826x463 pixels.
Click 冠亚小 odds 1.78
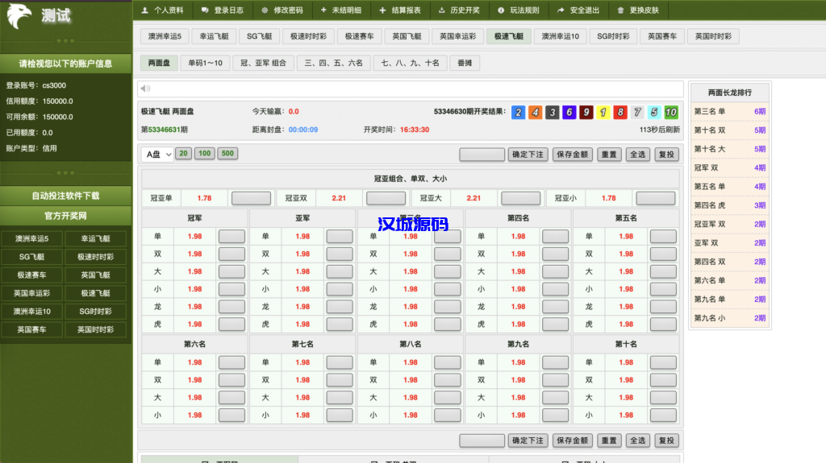(x=608, y=198)
